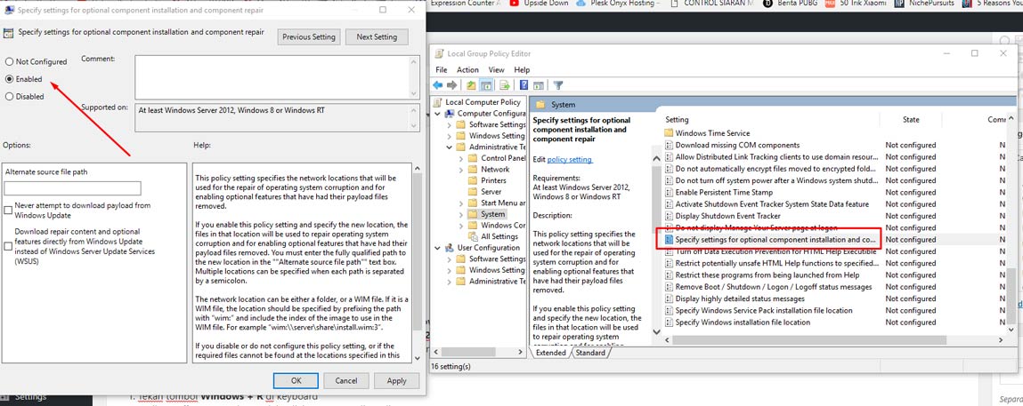
Task: Expand Software Settings under Computer Configuration
Action: [450, 124]
